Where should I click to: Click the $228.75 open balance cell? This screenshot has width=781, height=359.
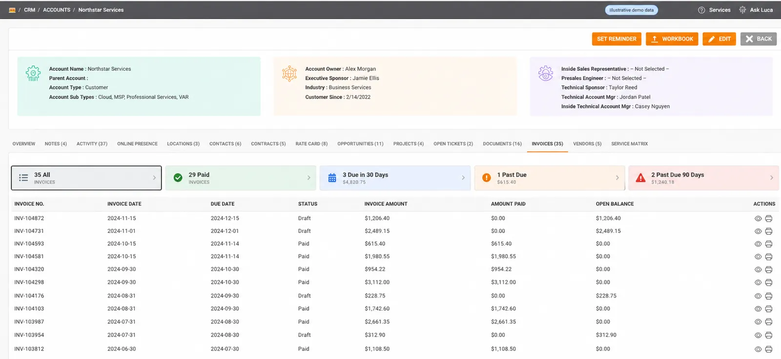tap(606, 296)
